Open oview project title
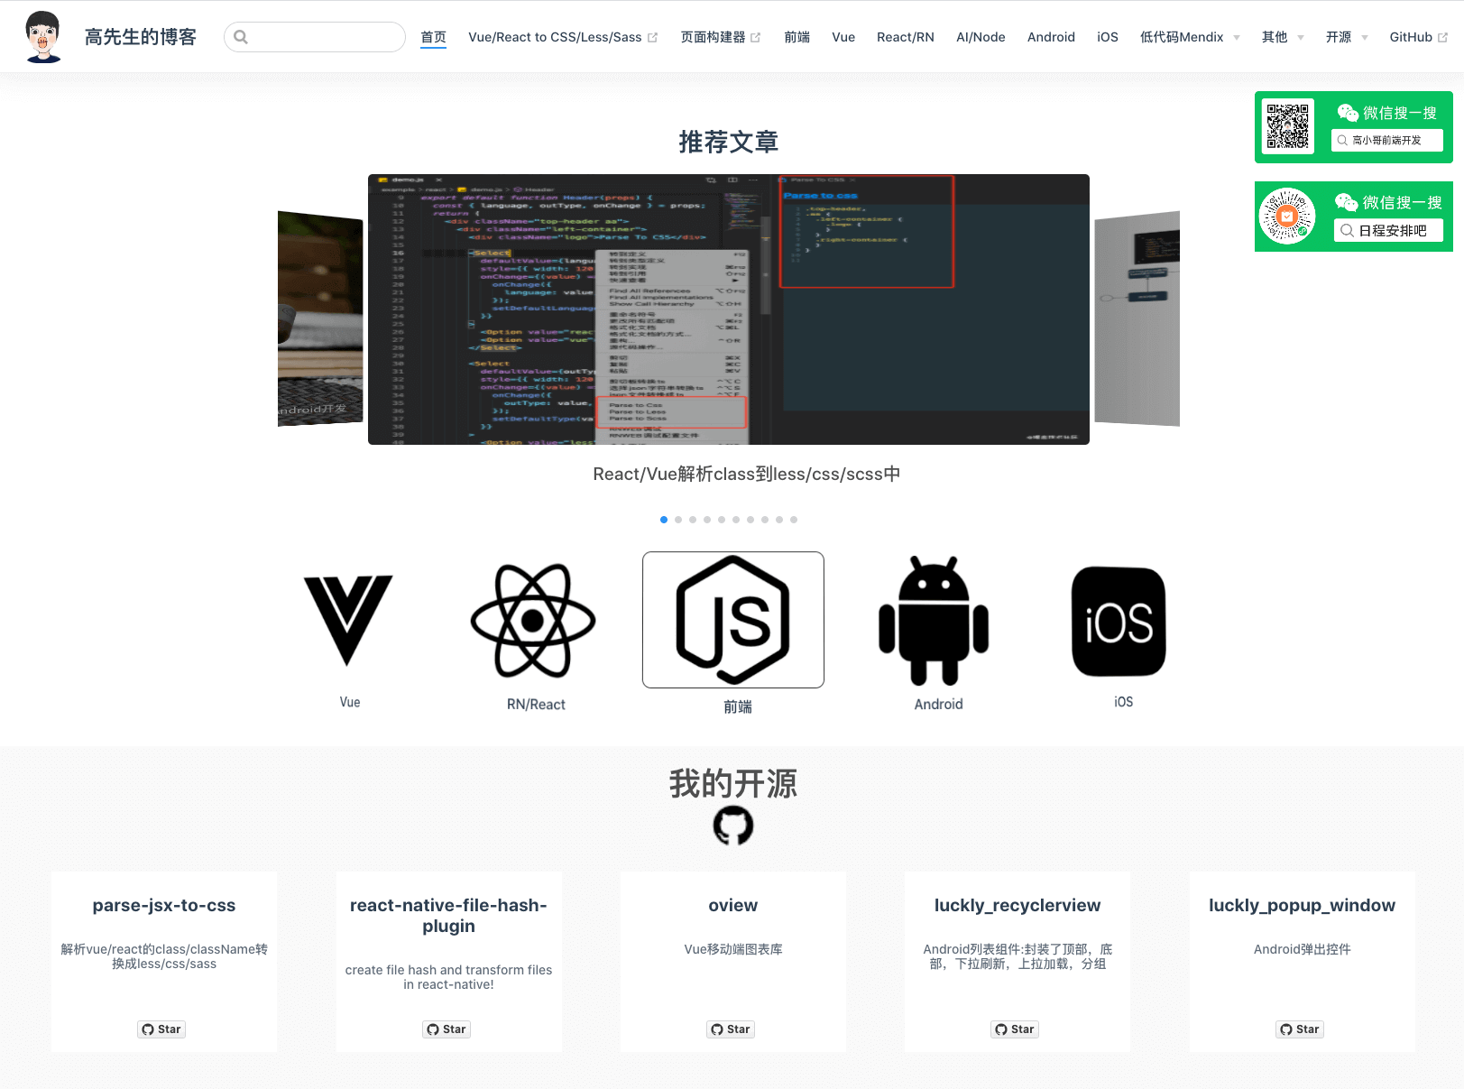This screenshot has width=1464, height=1089. tap(733, 905)
